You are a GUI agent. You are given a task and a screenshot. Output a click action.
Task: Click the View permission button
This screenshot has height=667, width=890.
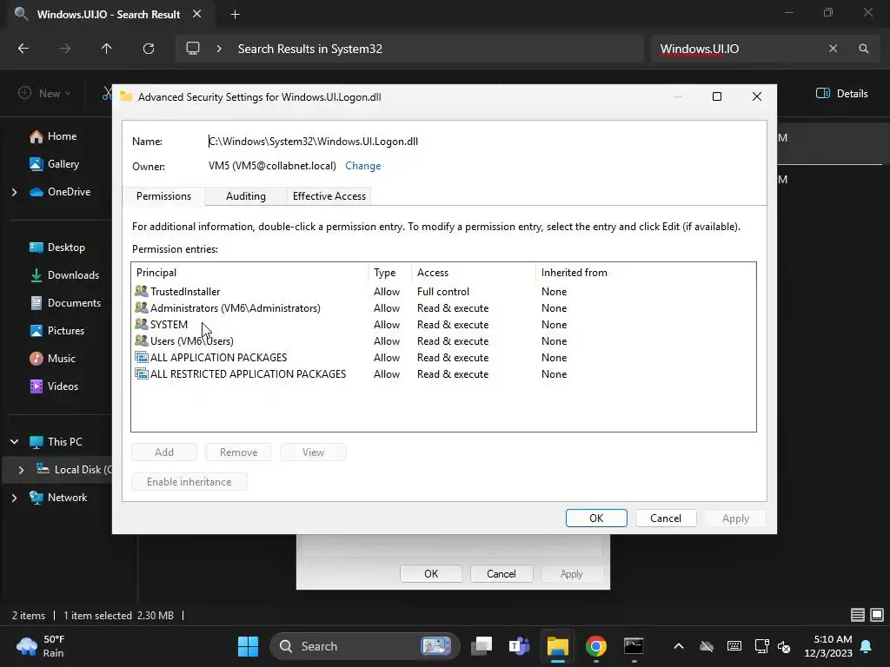coord(313,452)
